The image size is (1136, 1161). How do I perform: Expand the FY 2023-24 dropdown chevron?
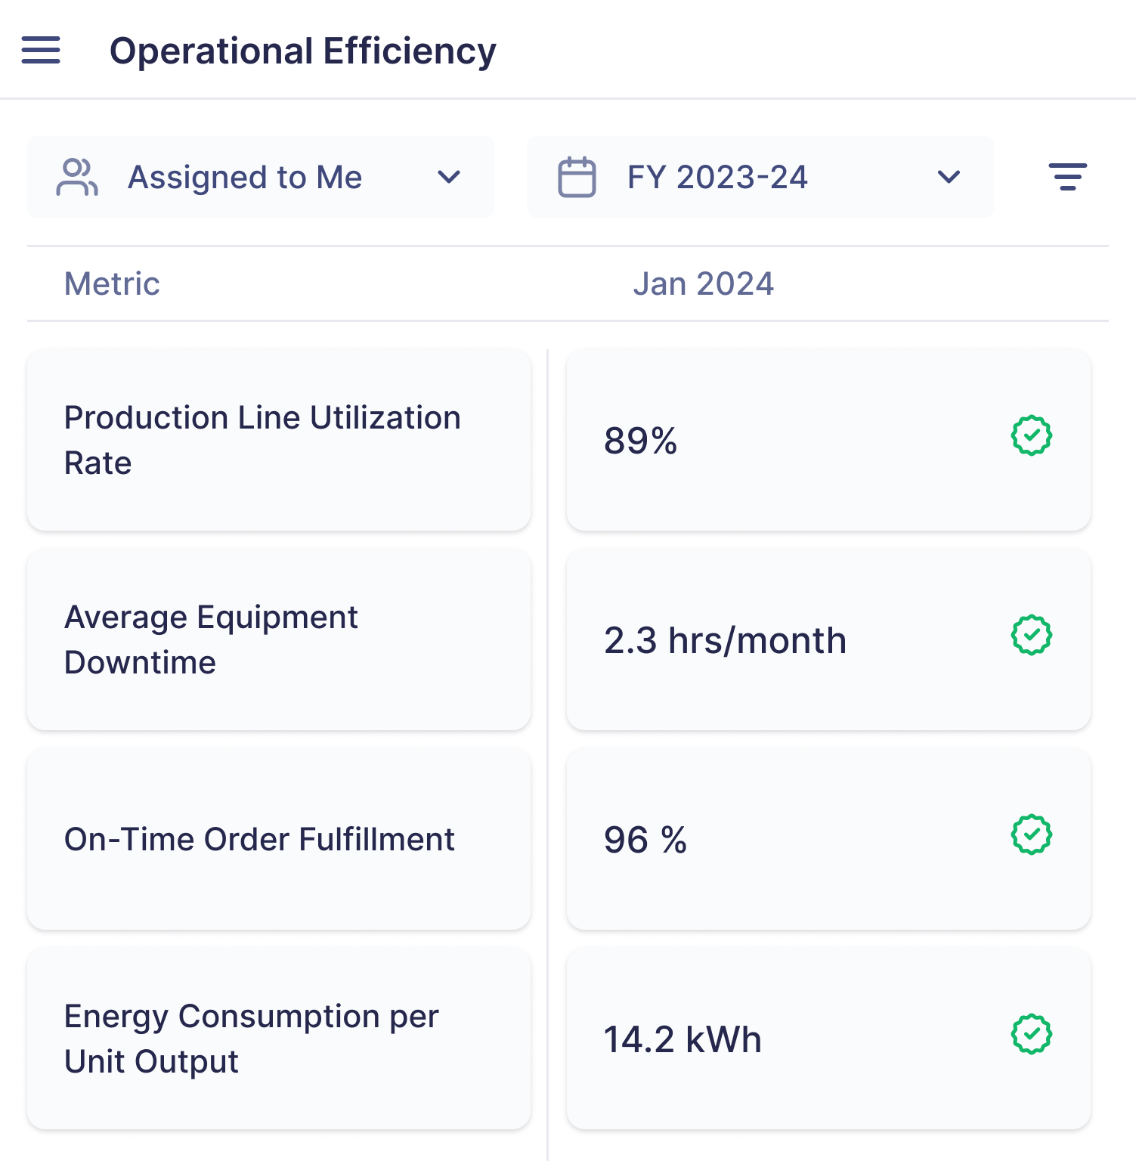[x=949, y=177]
